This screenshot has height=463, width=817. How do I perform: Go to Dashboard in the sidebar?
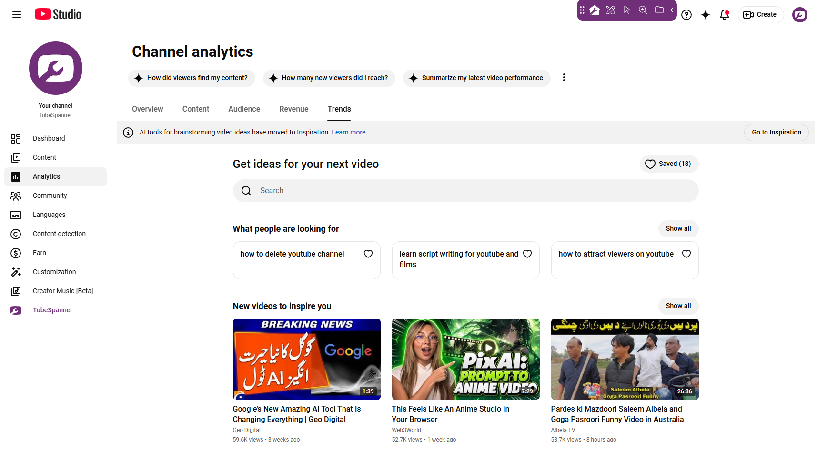(x=55, y=139)
